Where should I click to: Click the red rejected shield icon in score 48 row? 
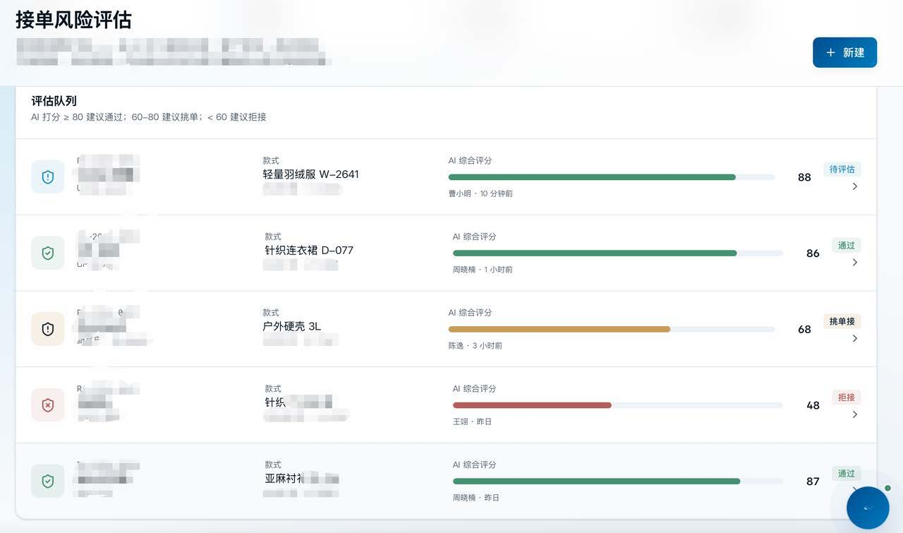point(48,405)
